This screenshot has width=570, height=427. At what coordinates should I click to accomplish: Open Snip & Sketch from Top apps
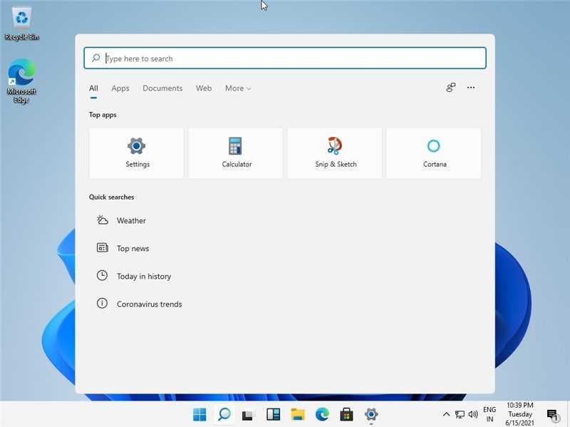coord(334,153)
